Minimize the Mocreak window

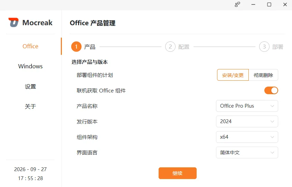pos(253,4)
